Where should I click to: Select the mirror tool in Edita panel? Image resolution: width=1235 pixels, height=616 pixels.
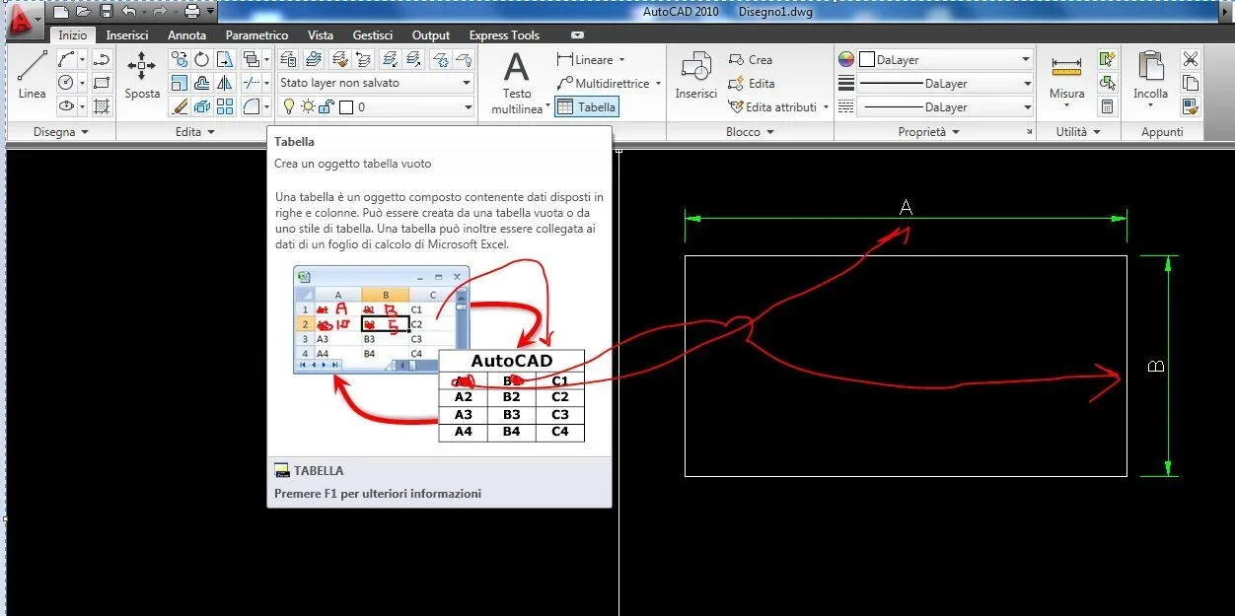point(225,83)
